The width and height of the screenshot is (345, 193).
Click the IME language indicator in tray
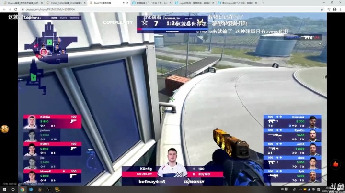[x=313, y=189]
